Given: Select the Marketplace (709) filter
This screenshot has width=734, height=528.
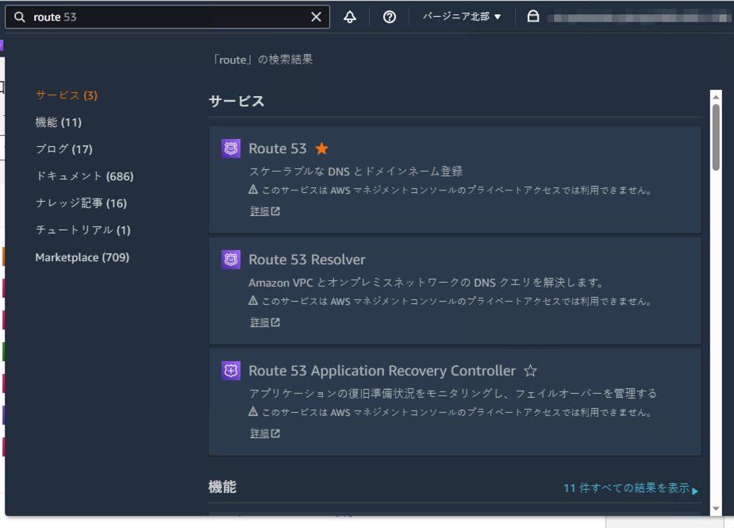Looking at the screenshot, I should pyautogui.click(x=82, y=257).
